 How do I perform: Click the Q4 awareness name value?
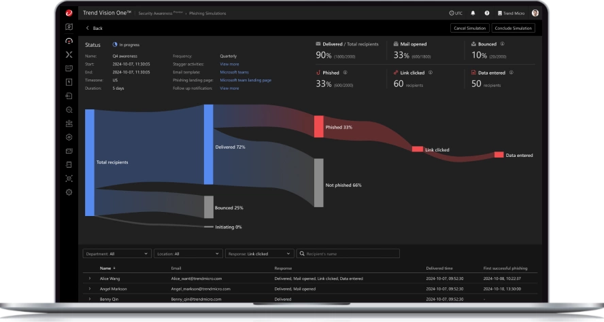(x=124, y=56)
